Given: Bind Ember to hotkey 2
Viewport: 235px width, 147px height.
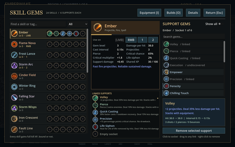Looking at the screenshot, I should click(x=153, y=40).
